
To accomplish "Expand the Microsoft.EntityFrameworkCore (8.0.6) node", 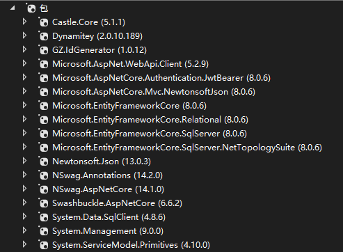I will tap(24, 105).
